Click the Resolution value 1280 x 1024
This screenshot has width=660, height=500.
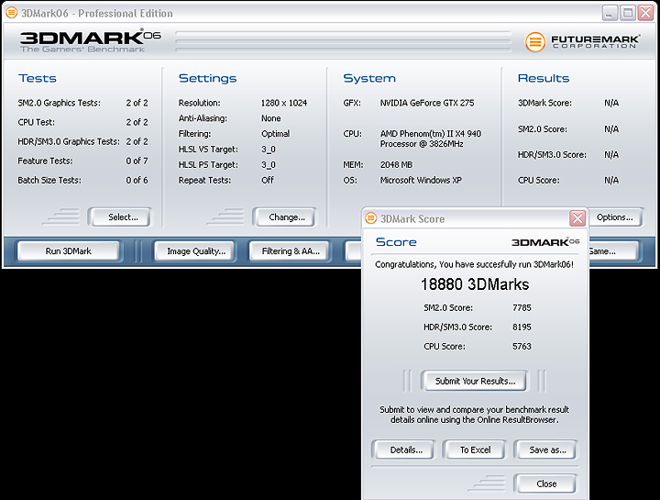point(284,103)
